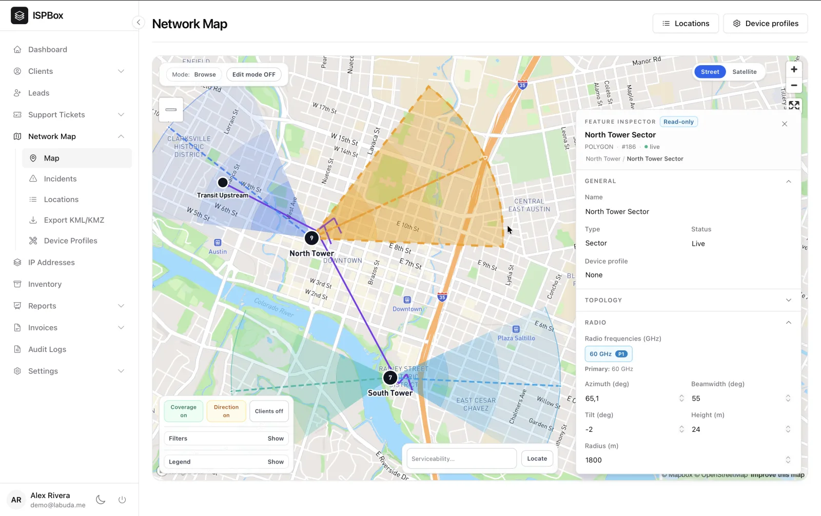Click the Leads people icon
This screenshot has width=821, height=516.
(x=17, y=93)
